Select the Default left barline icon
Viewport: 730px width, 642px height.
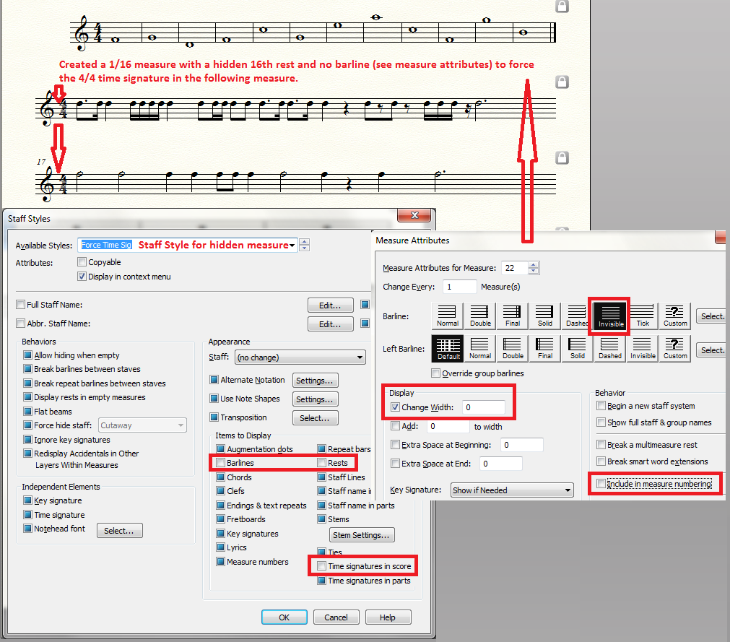pos(448,348)
